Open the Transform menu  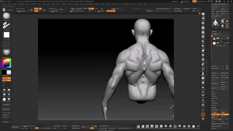coord(126,4)
